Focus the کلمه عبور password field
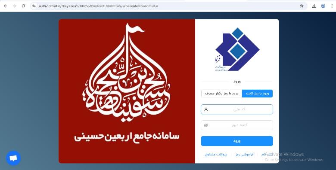The image size is (336, 170). (x=237, y=125)
